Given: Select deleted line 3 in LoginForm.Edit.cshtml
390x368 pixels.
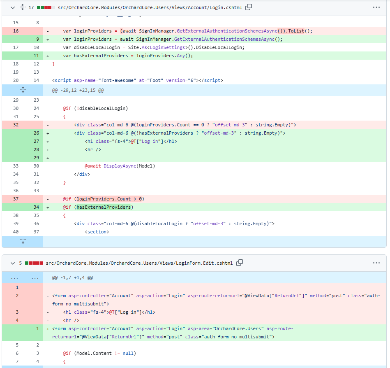Looking at the screenshot, I should click(x=17, y=312).
